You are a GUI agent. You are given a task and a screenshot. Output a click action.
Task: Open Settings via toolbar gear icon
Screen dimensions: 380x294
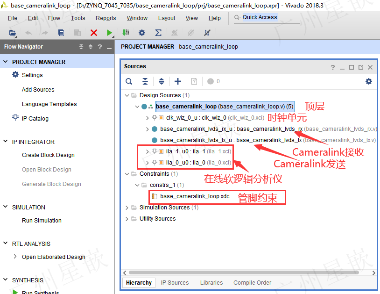pos(142,33)
